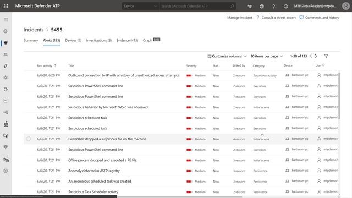Open the Service health heart icon
This screenshot has width=352, height=198.
point(5,147)
